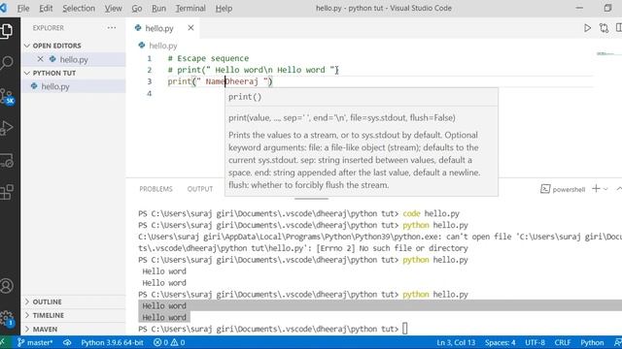Switch to the Output panel tab
The width and height of the screenshot is (622, 349).
pos(200,189)
